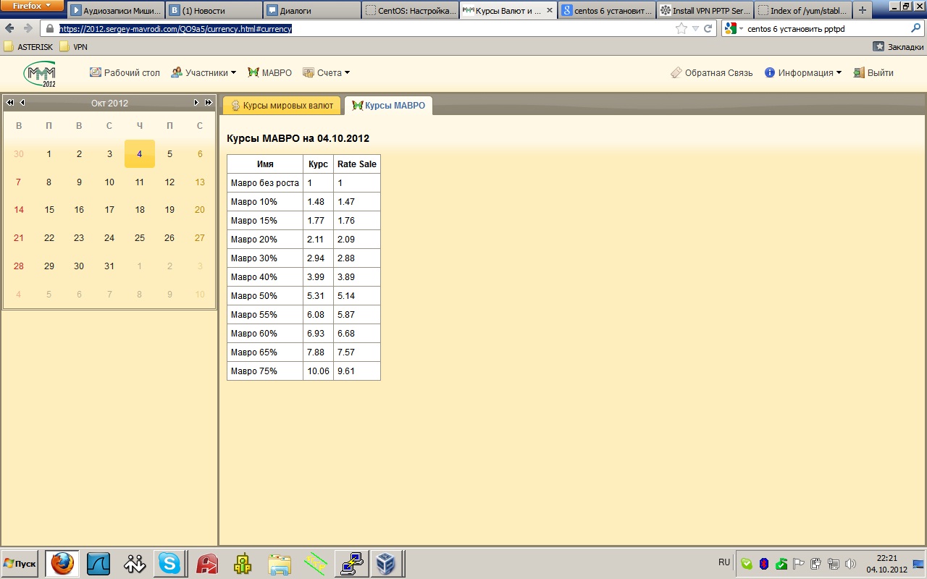
Task: Switch to the Аудиозаписи browser tab
Action: tap(116, 11)
